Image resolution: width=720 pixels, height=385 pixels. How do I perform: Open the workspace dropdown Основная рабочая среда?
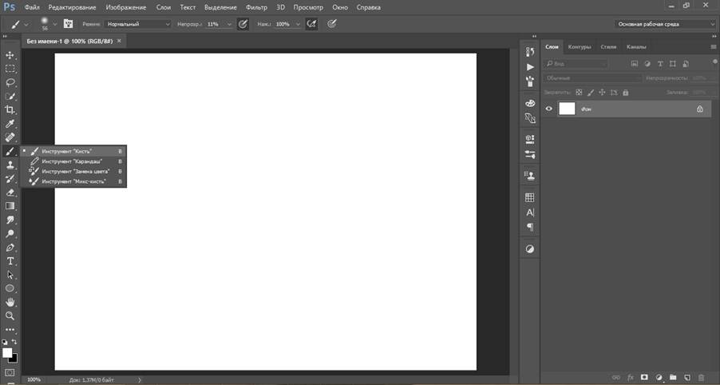tap(666, 24)
